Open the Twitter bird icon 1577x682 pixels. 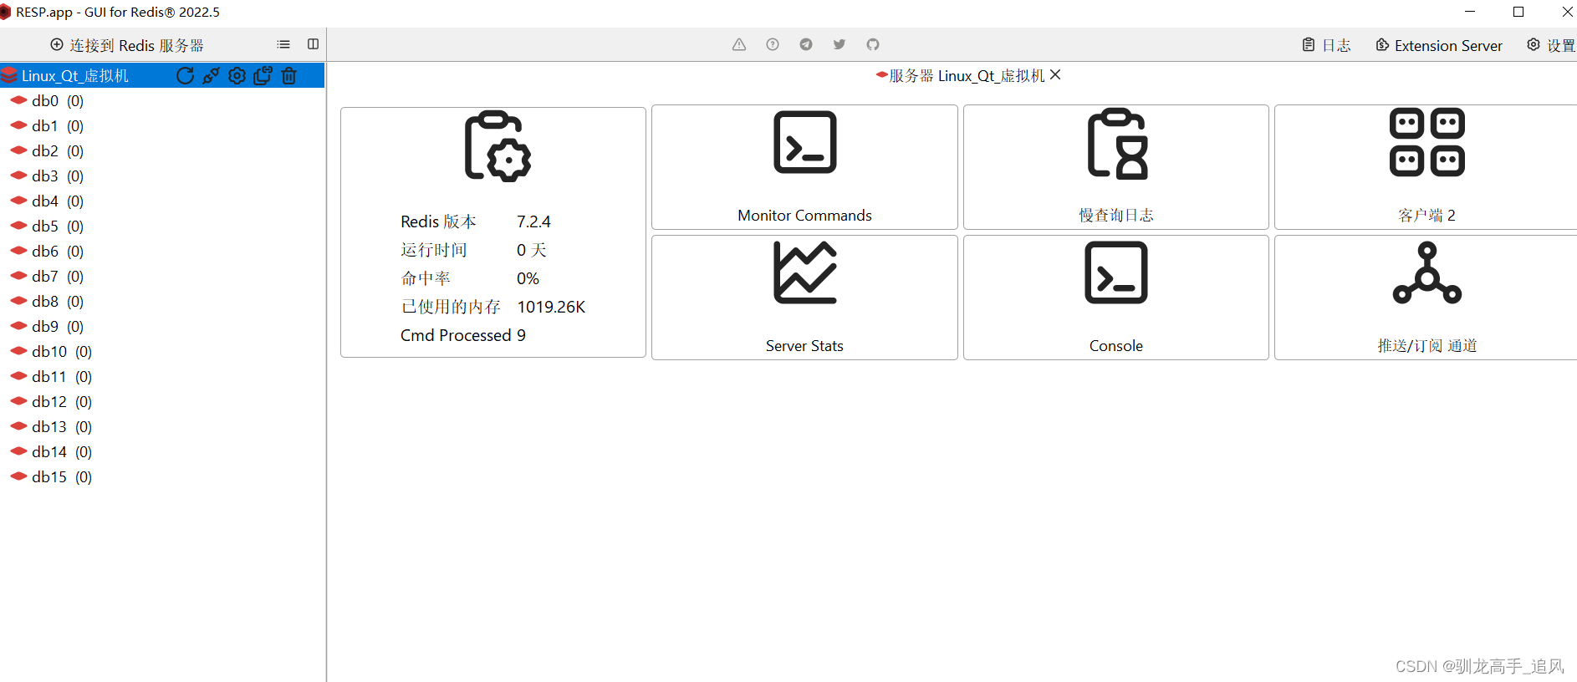point(840,44)
